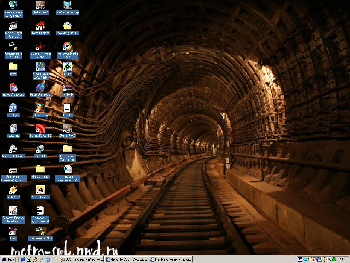Switch to the Rambler-Словари taskbar window

(x=171, y=259)
